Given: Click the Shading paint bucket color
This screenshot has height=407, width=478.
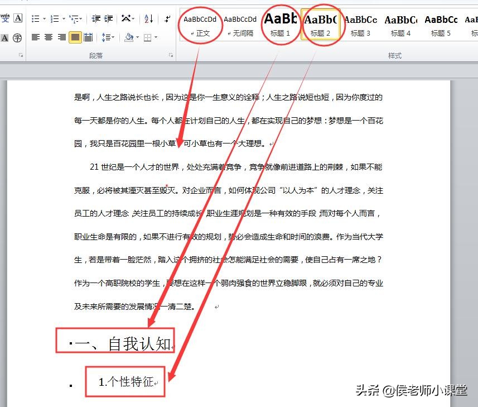Looking at the screenshot, I should pyautogui.click(x=129, y=37).
